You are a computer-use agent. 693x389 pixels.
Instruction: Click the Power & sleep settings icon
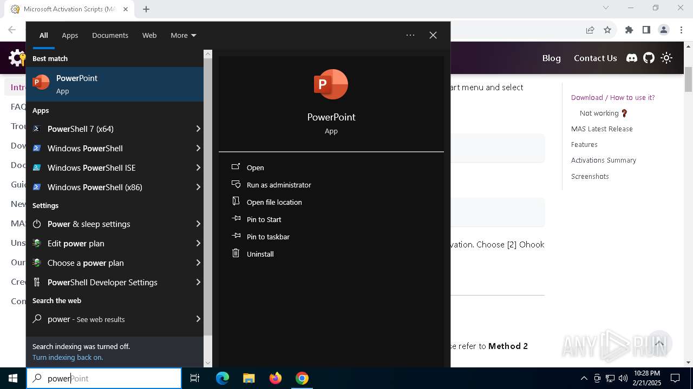tap(37, 224)
